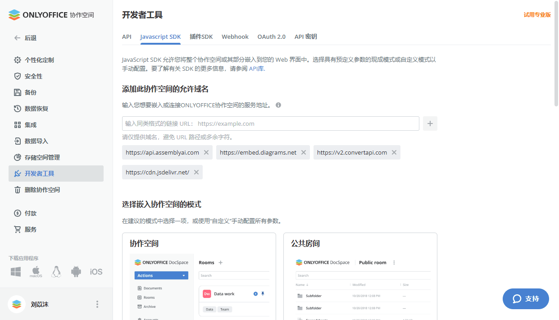
Task: Select the 公共房间 embed mode card
Action: point(360,276)
